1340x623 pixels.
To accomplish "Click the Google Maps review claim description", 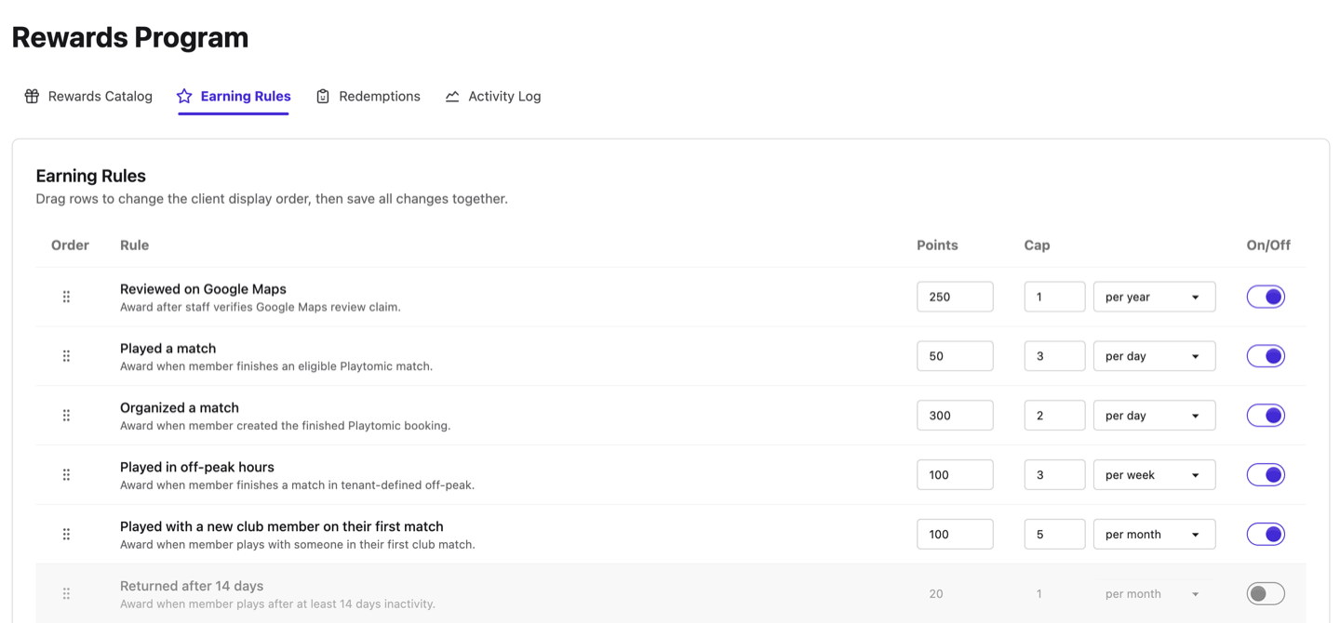I will (261, 307).
